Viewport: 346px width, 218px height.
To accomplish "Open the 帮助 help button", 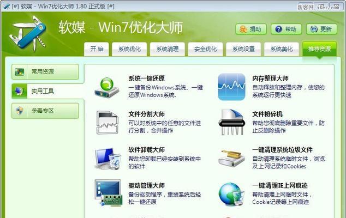I will (286, 29).
